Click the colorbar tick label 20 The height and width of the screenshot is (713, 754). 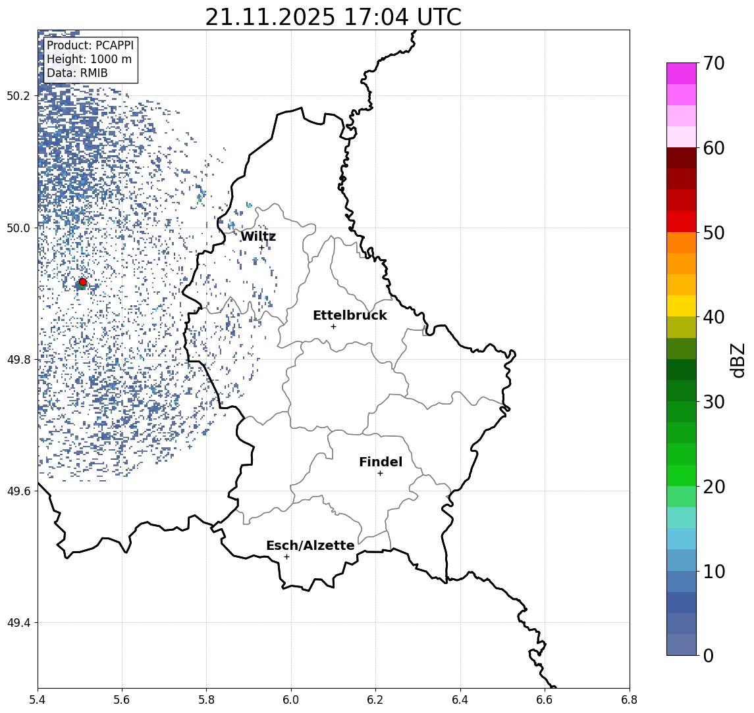[x=714, y=487]
